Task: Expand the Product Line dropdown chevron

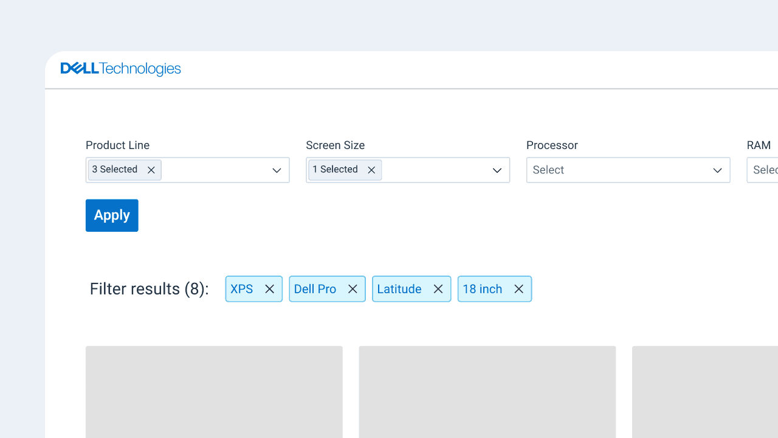Action: (277, 170)
